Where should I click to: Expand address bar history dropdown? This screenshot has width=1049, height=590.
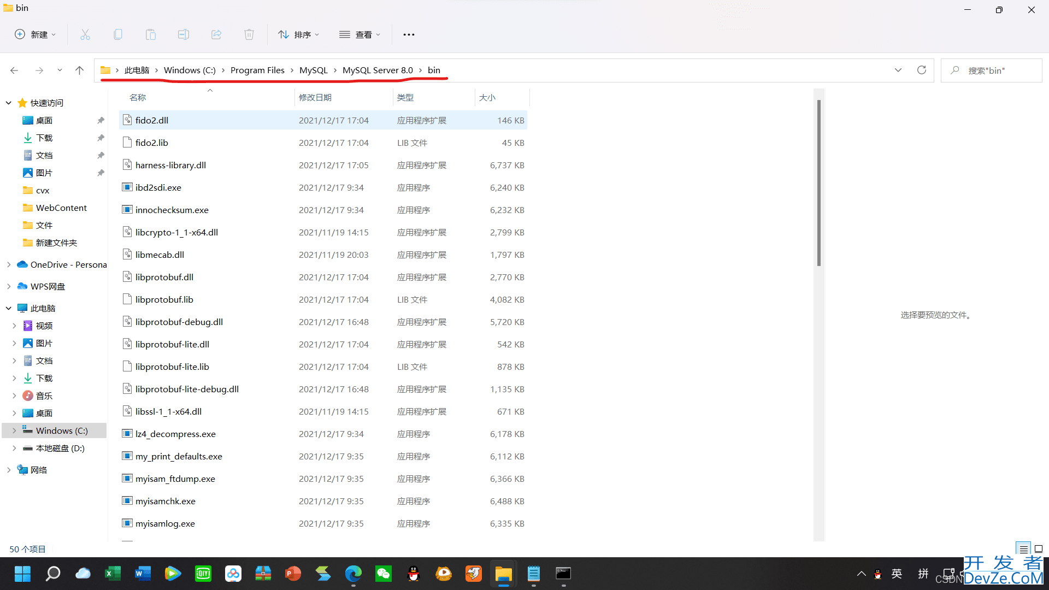898,70
